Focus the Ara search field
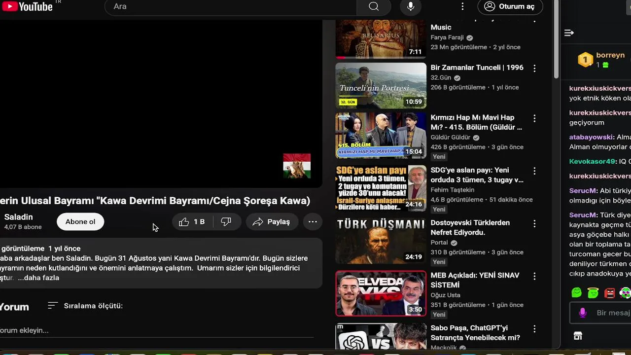This screenshot has height=355, width=631. [231, 6]
